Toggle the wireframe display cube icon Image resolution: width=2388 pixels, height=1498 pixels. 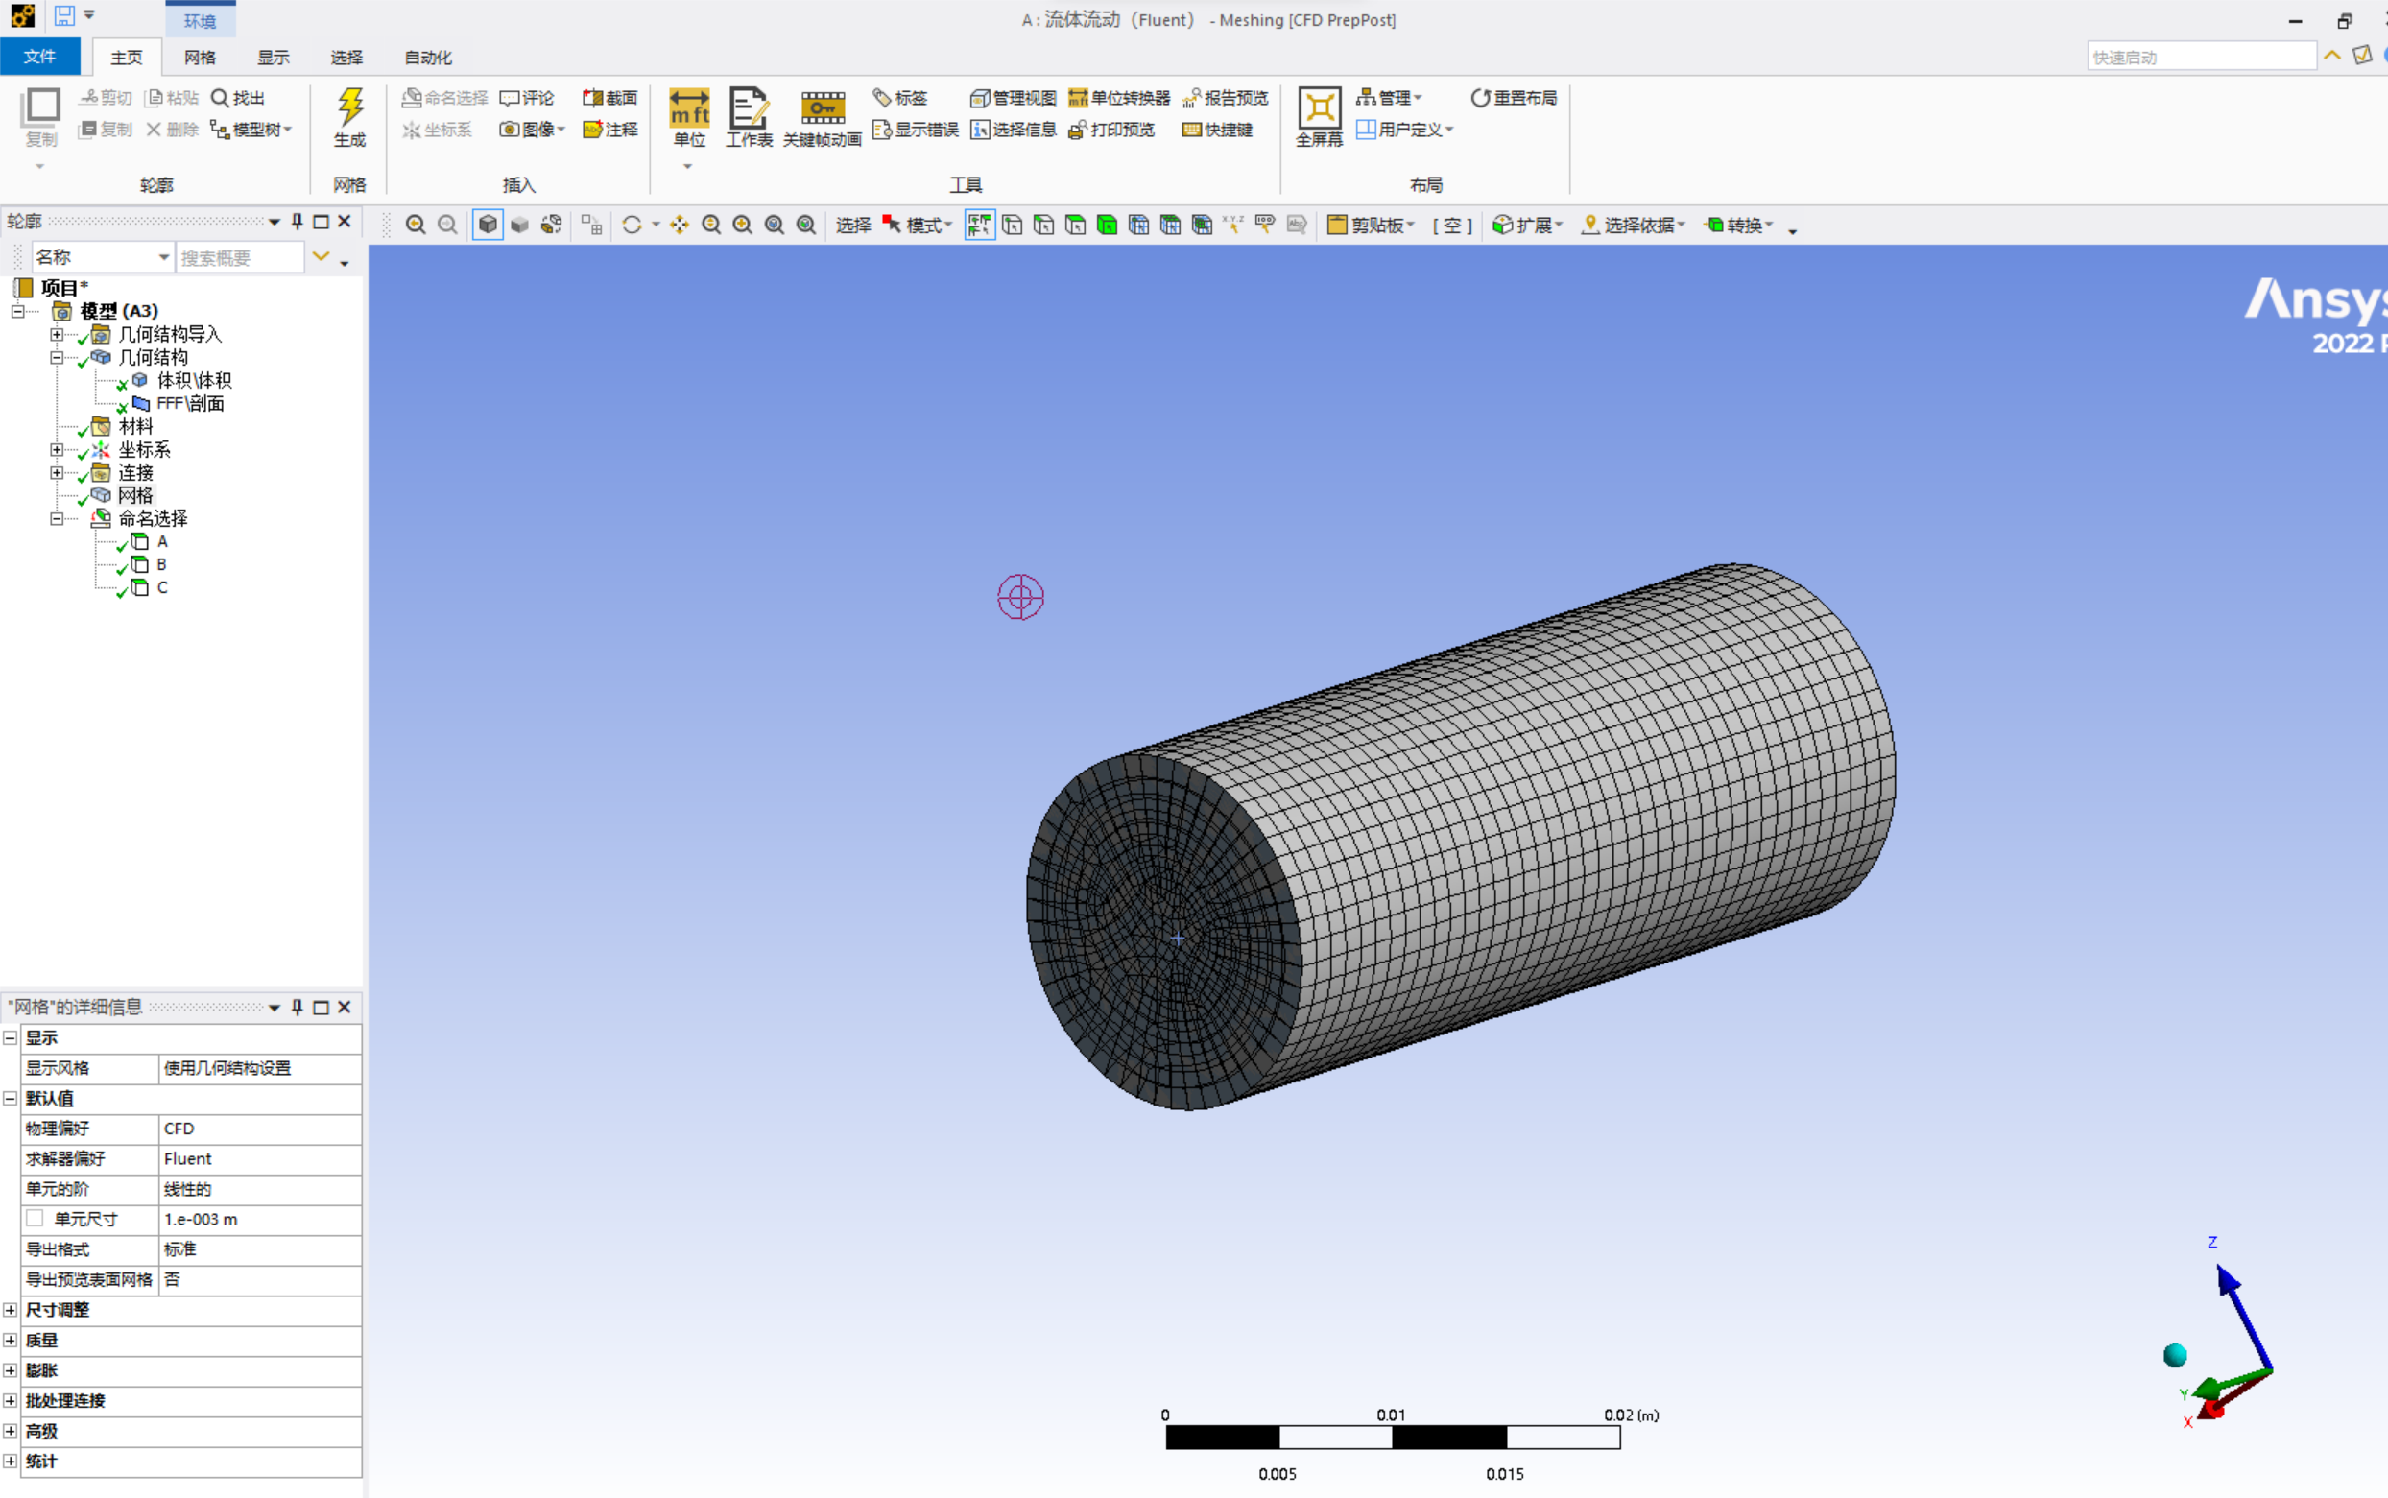pos(552,226)
